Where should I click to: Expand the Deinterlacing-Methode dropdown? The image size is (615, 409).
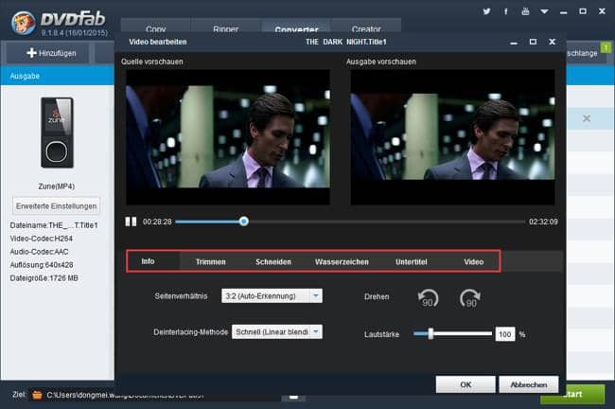click(316, 332)
